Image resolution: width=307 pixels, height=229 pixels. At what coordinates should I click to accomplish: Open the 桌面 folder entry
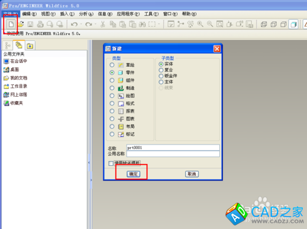pos(11,70)
